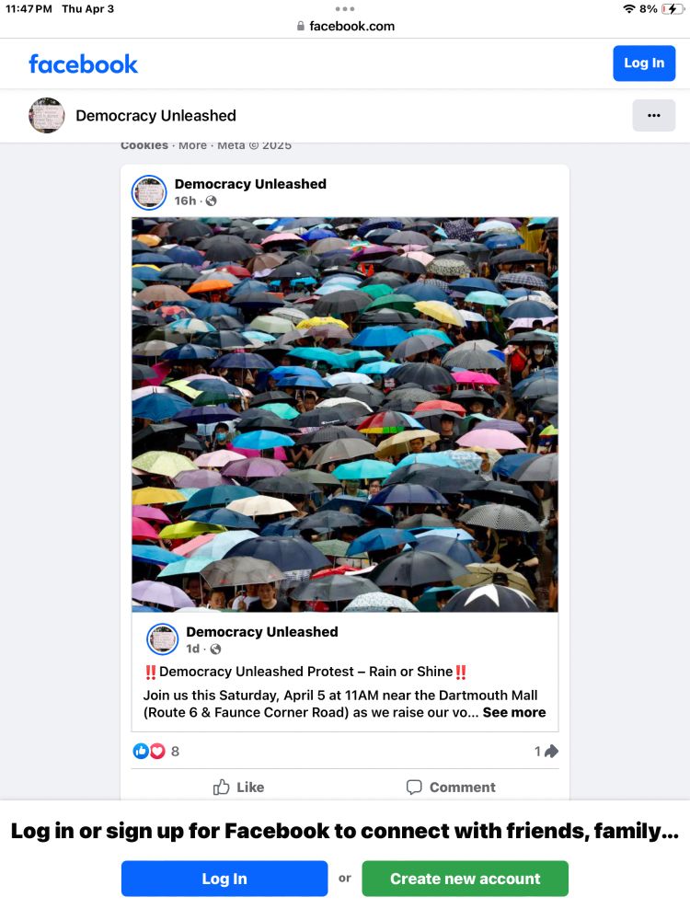Expand post text with See more
This screenshot has width=690, height=920.
pyautogui.click(x=514, y=712)
